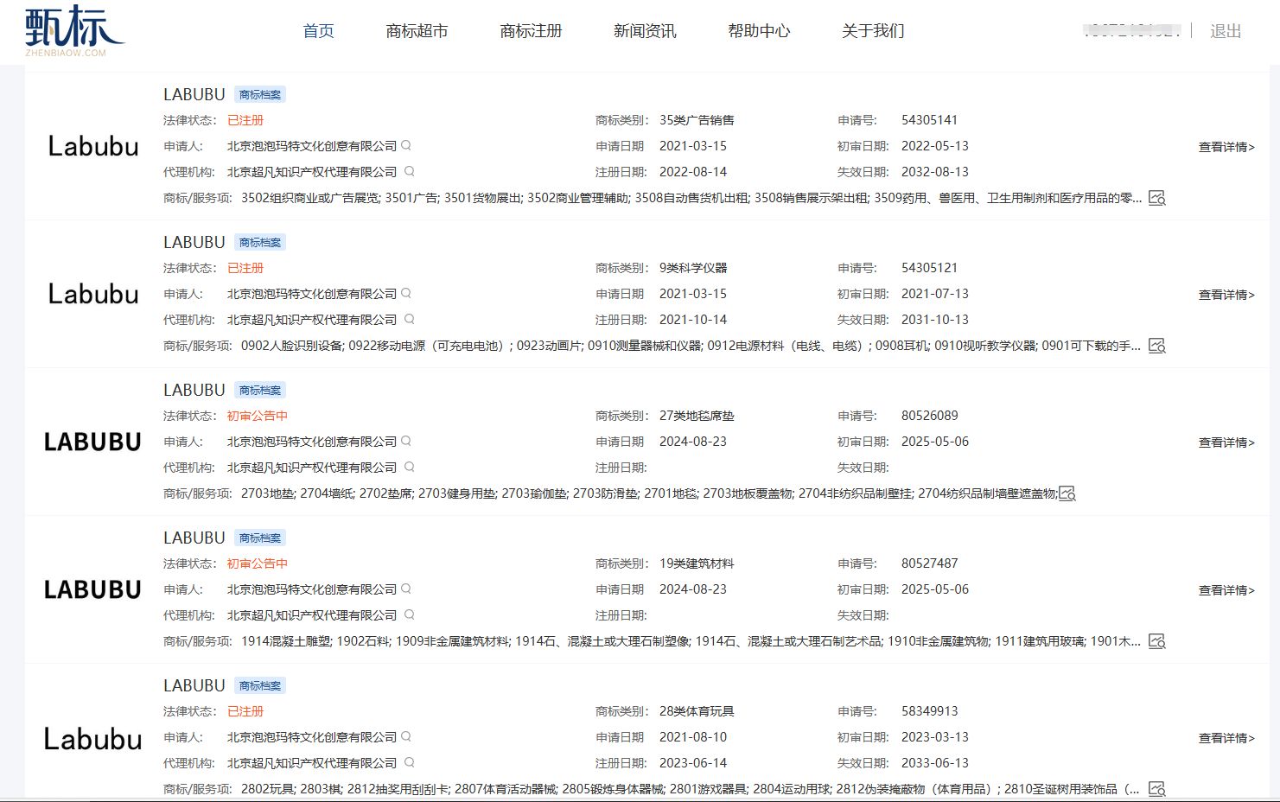Image resolution: width=1280 pixels, height=802 pixels.
Task: Click services list starting 1914混凝土雕塑
Action: click(x=691, y=641)
